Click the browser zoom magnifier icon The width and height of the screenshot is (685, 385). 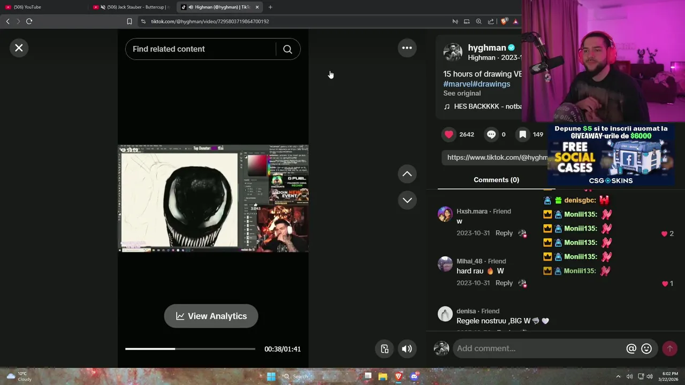click(x=478, y=21)
